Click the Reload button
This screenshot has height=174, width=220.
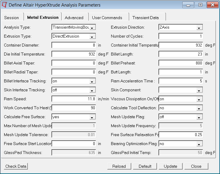pyautogui.click(x=119, y=166)
